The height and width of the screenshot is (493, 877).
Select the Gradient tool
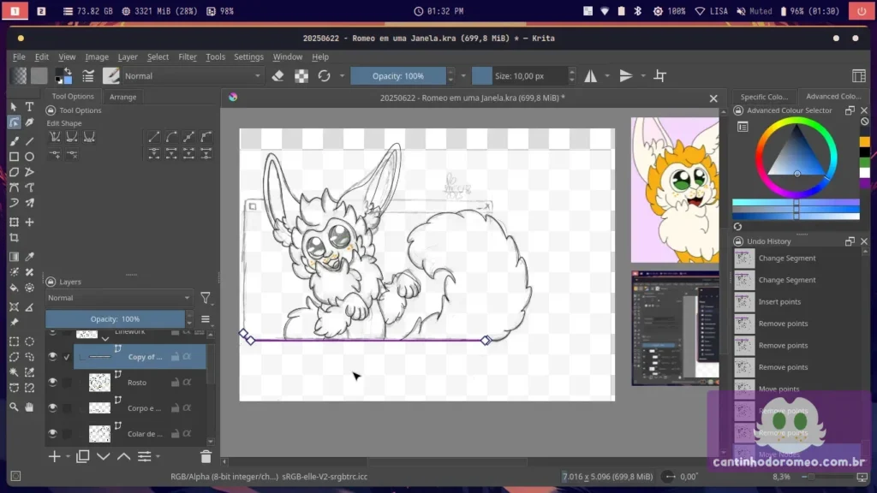tap(14, 257)
